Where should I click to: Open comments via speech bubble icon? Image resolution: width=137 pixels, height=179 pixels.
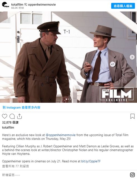click(12, 116)
